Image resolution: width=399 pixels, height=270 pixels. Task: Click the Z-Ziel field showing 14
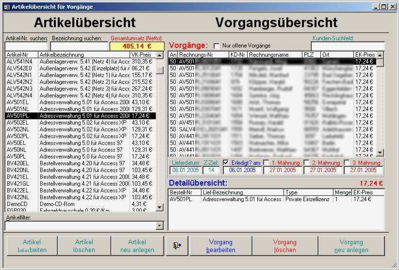click(211, 170)
